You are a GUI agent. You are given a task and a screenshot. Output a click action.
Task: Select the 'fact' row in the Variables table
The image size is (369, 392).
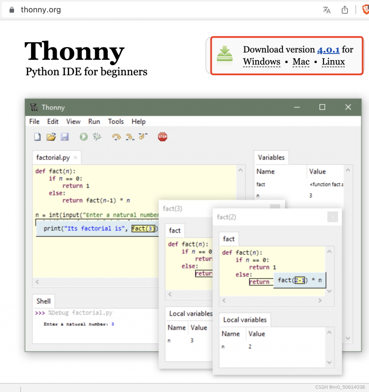click(x=299, y=184)
